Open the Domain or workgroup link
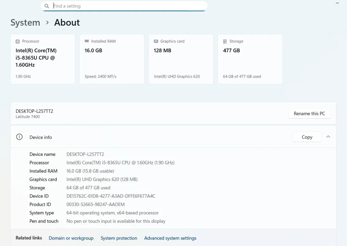The width and height of the screenshot is (347, 246). (71, 238)
